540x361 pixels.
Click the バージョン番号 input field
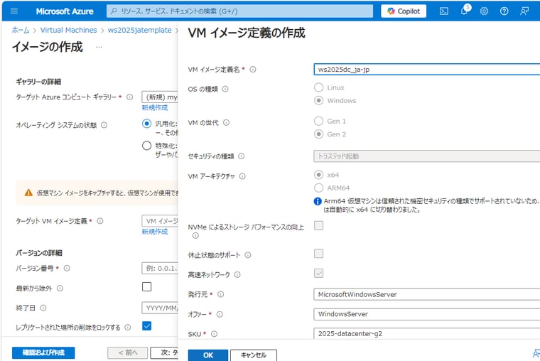coord(160,268)
